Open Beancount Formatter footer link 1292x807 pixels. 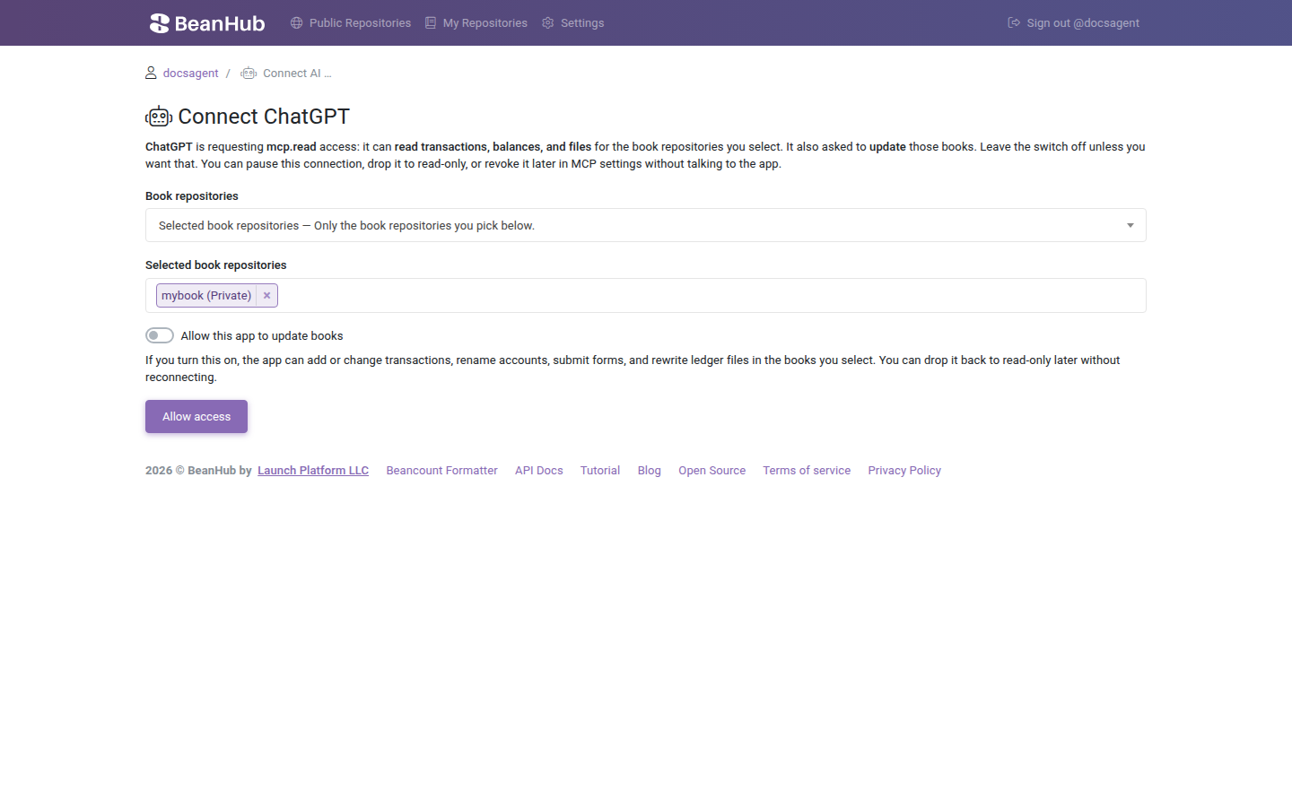click(x=441, y=471)
